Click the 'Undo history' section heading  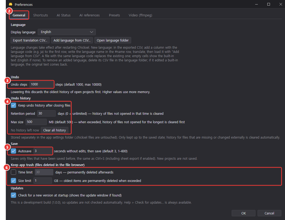click(21, 98)
